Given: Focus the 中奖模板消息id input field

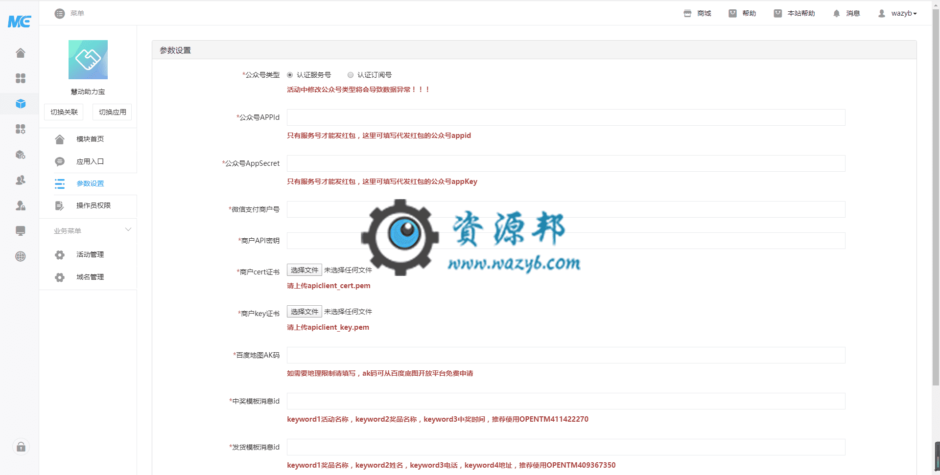Looking at the screenshot, I should pos(566,401).
